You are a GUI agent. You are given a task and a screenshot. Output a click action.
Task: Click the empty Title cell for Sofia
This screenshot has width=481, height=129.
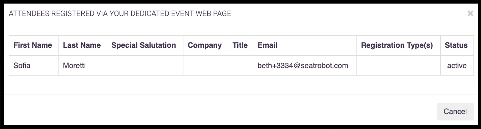(x=241, y=66)
